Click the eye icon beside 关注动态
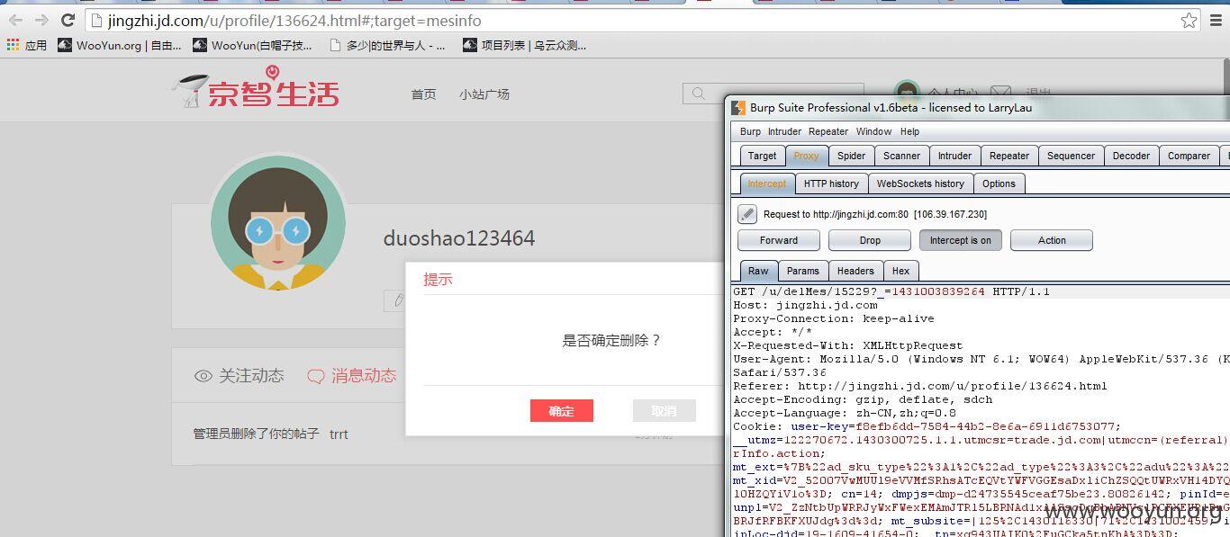The width and height of the screenshot is (1230, 537). [x=203, y=376]
